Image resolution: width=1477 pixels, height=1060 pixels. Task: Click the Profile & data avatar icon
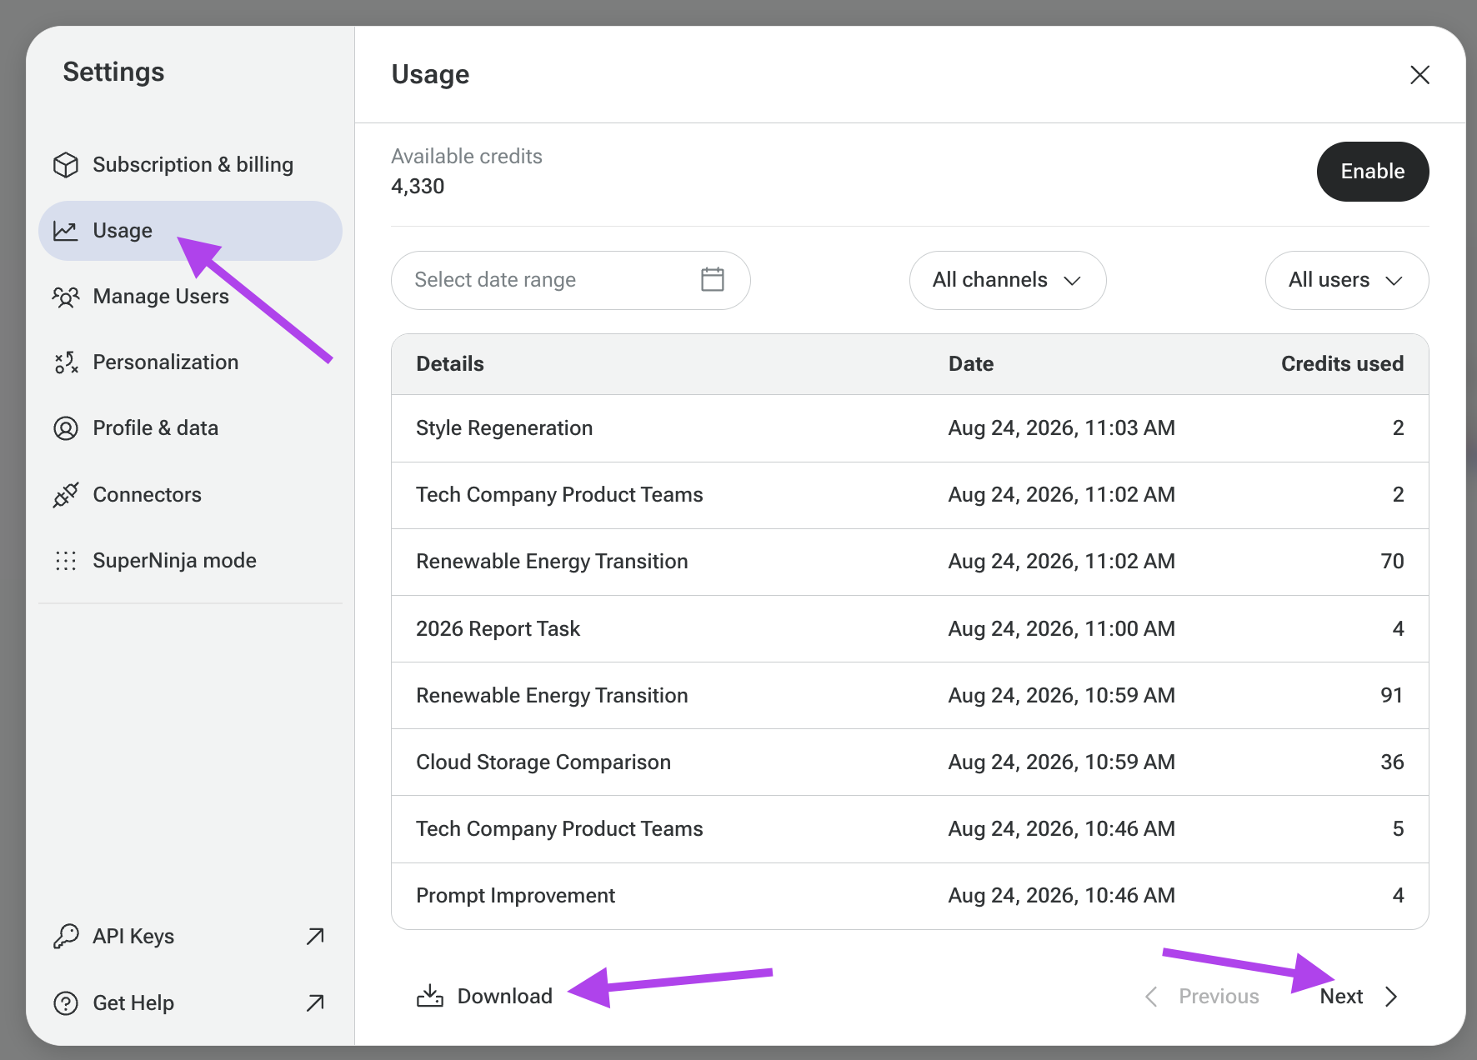tap(66, 428)
